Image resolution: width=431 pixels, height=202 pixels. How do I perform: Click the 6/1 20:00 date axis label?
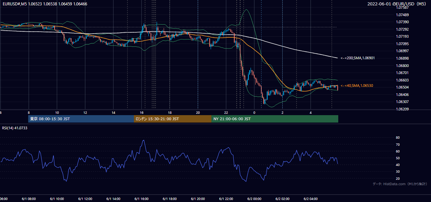pyautogui.click(x=198, y=199)
